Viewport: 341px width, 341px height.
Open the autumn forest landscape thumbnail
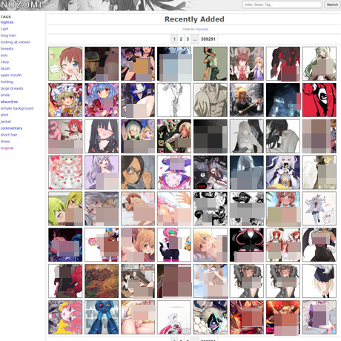[102, 281]
